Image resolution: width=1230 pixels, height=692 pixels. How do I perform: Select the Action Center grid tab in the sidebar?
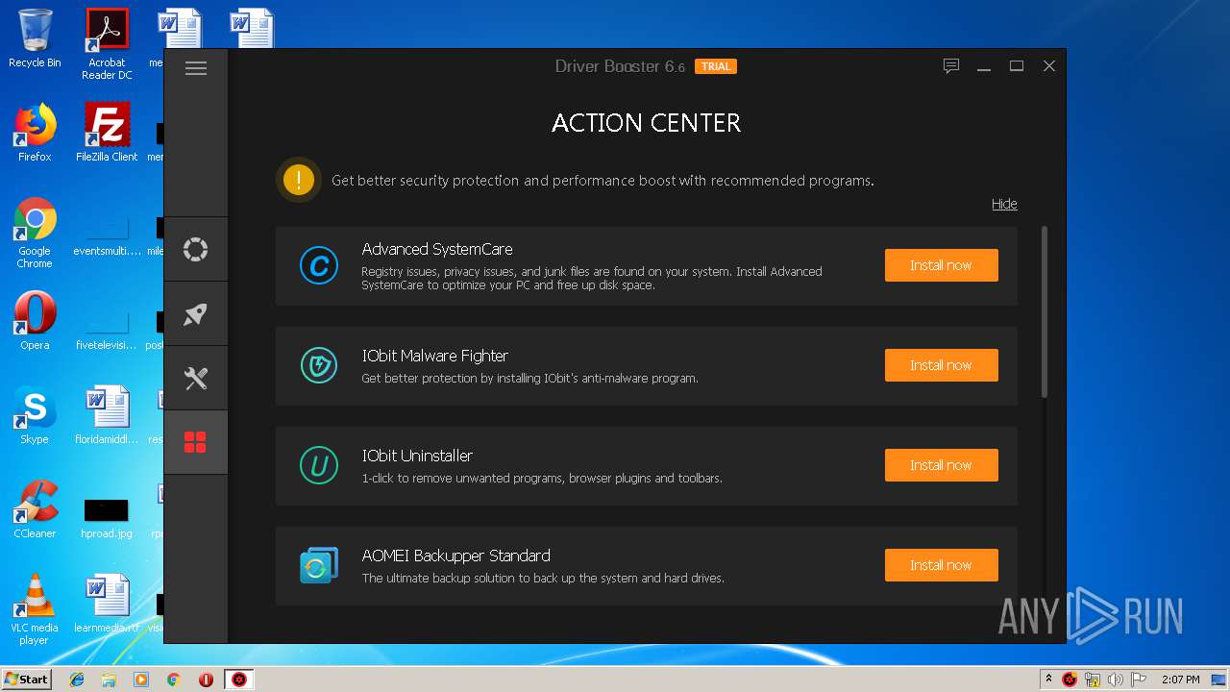coord(196,442)
